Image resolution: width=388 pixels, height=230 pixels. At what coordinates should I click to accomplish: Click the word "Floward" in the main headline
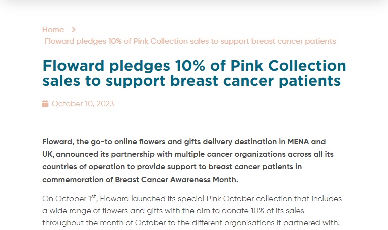coord(73,66)
